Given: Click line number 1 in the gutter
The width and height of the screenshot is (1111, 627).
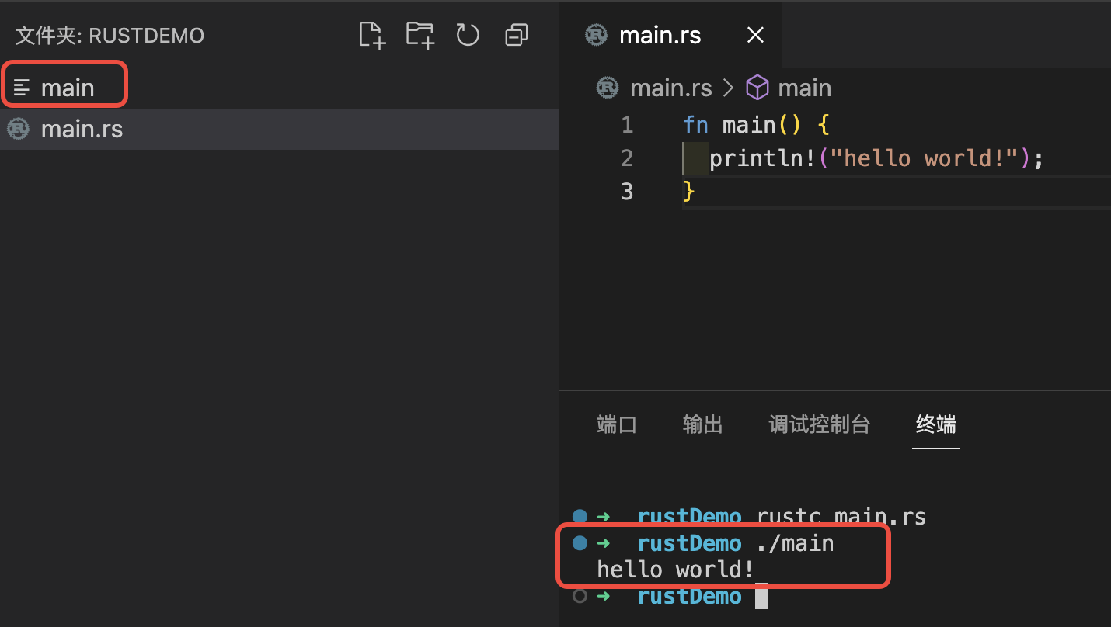Looking at the screenshot, I should 627,125.
